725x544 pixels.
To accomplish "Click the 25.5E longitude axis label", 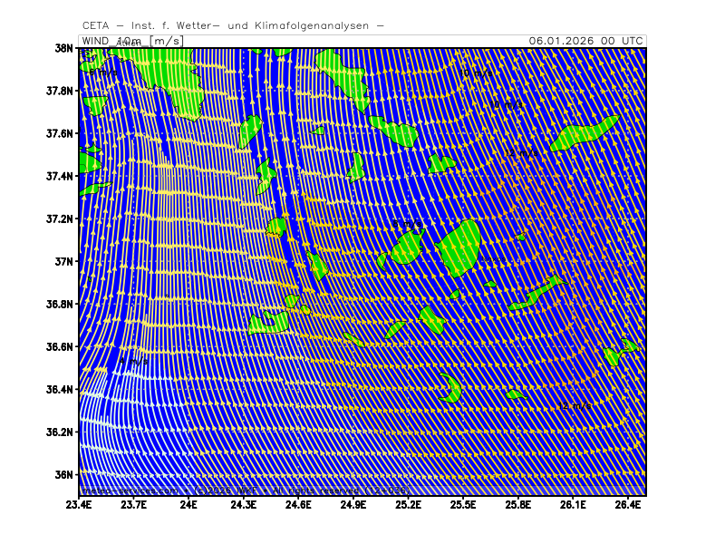I will click(x=462, y=505).
